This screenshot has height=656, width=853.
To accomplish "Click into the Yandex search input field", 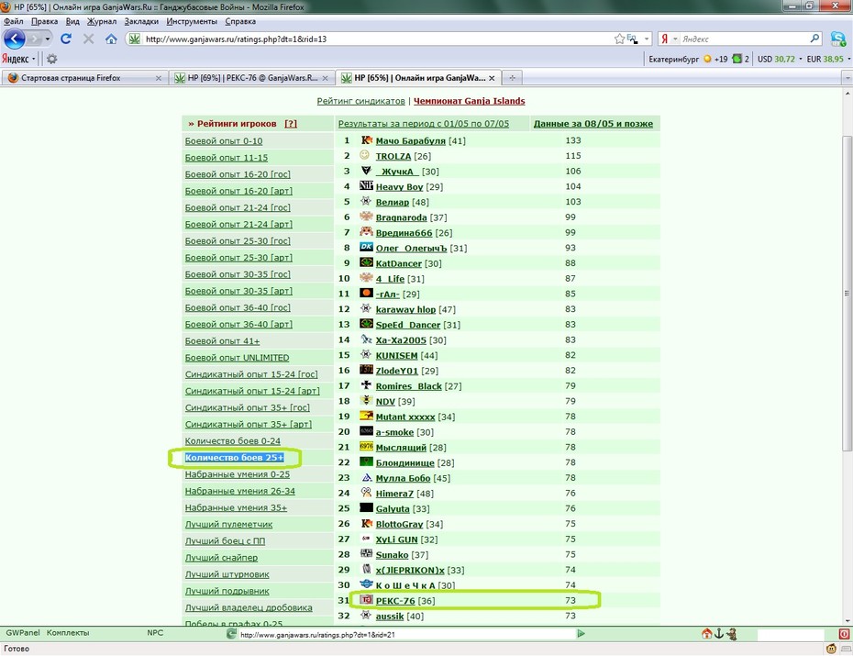I will (x=744, y=39).
